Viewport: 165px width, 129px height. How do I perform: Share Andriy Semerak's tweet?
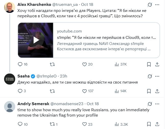[157, 124]
